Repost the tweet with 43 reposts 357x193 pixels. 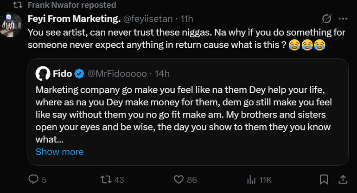pos(106,179)
